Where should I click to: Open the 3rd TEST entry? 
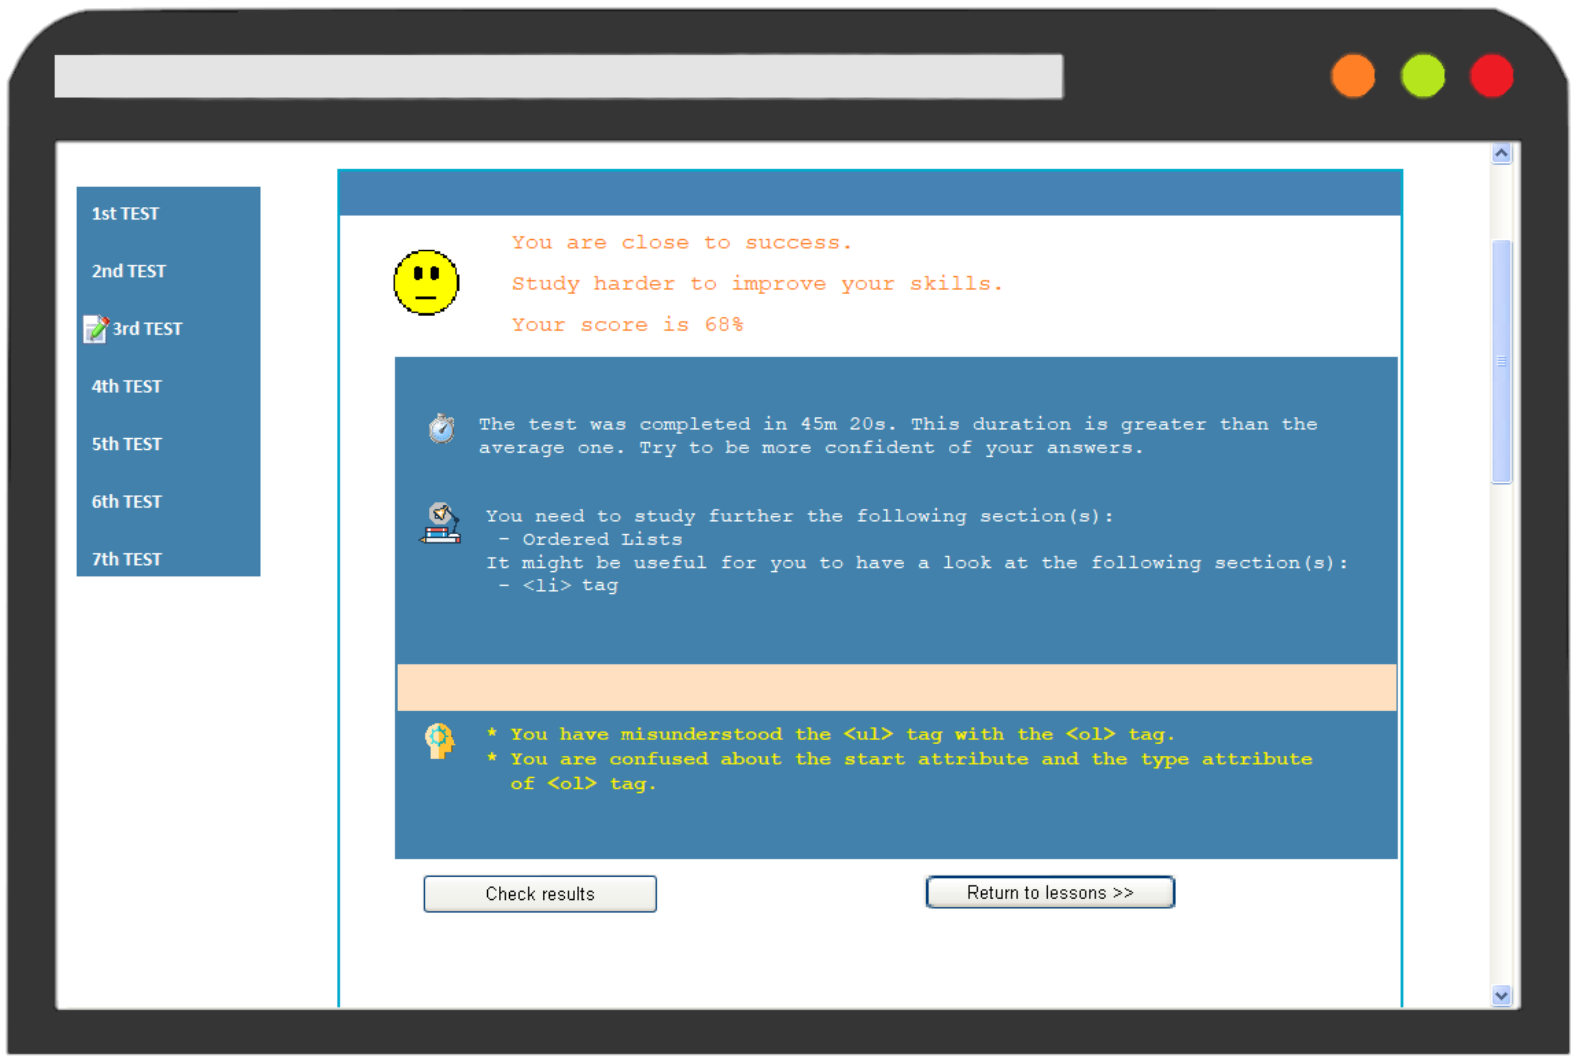147,329
